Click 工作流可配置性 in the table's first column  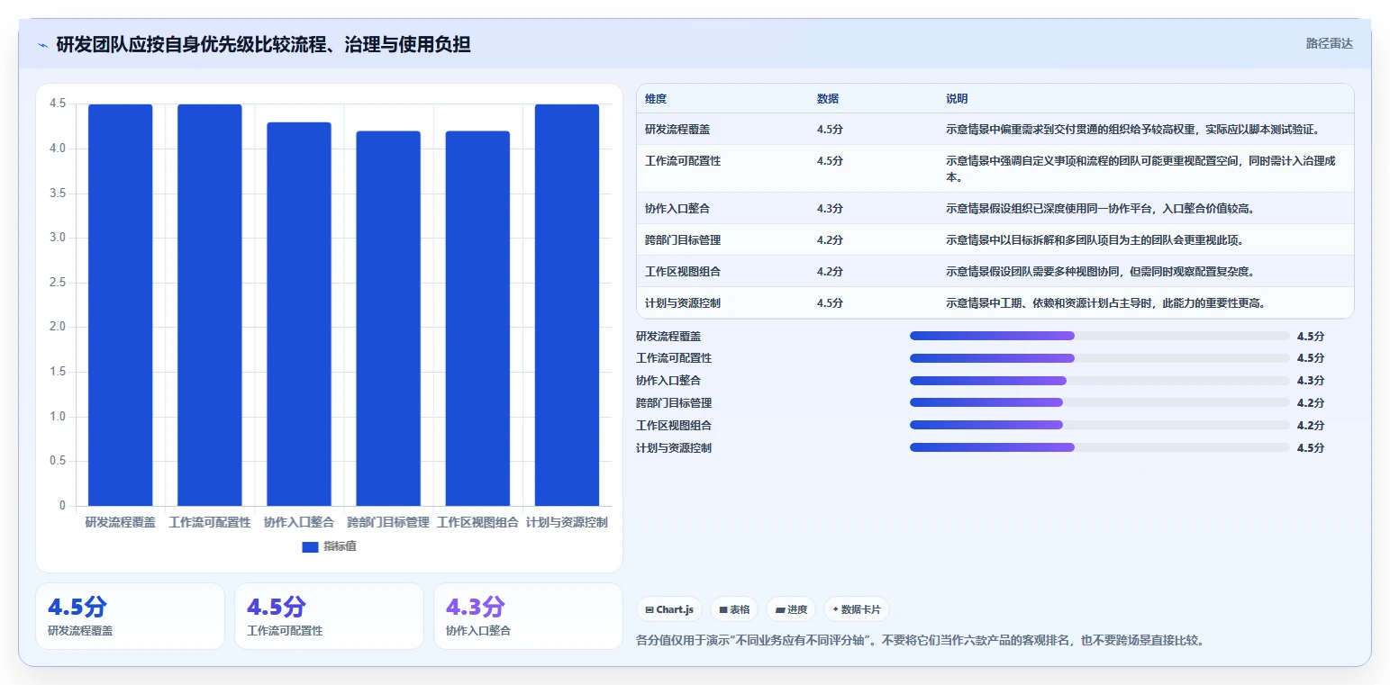click(x=683, y=161)
